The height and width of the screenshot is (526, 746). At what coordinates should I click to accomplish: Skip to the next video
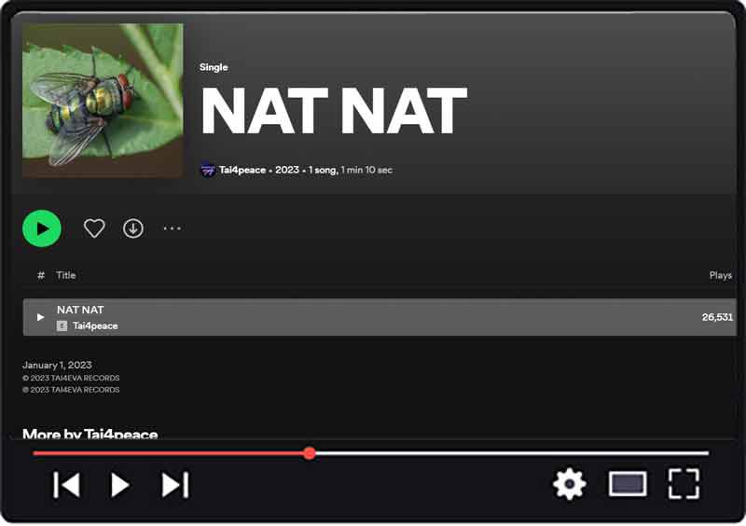click(x=175, y=485)
